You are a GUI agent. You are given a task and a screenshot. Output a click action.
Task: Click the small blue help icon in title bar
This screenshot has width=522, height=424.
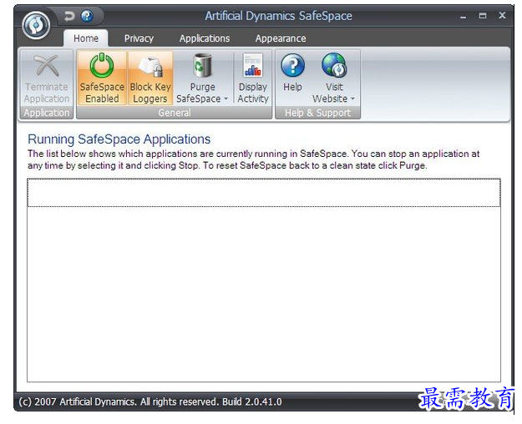(87, 16)
